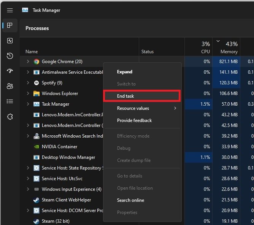Click the Windows Explorer folder icon
Image resolution: width=254 pixels, height=225 pixels.
pos(37,93)
